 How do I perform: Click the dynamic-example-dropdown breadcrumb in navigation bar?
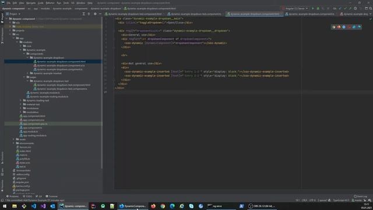105,9
